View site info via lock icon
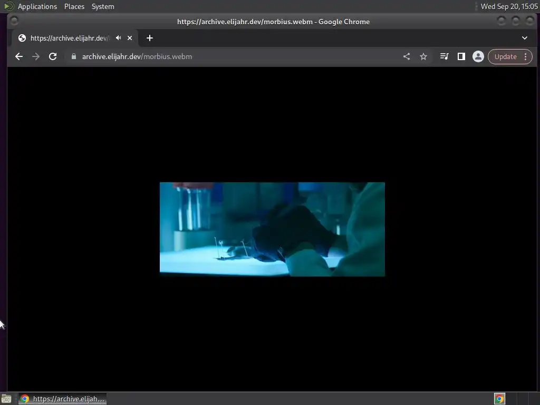540x405 pixels. 74,56
